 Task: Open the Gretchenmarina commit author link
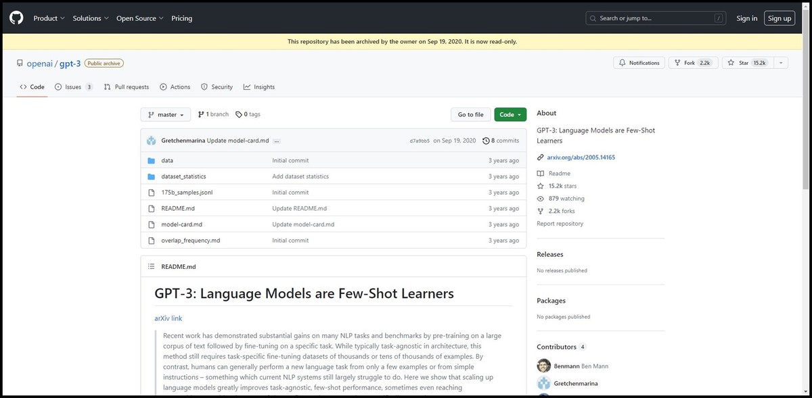[x=183, y=141]
